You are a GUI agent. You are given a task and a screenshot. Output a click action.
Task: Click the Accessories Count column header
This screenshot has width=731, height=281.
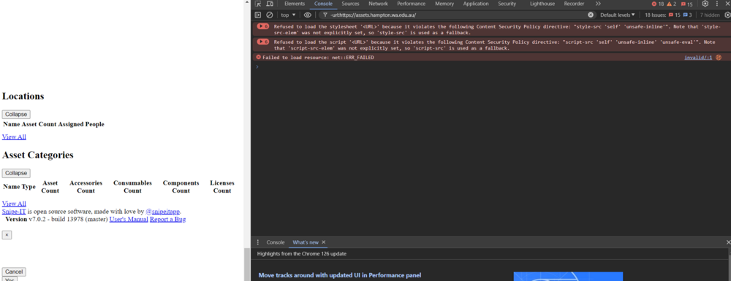[x=86, y=187]
